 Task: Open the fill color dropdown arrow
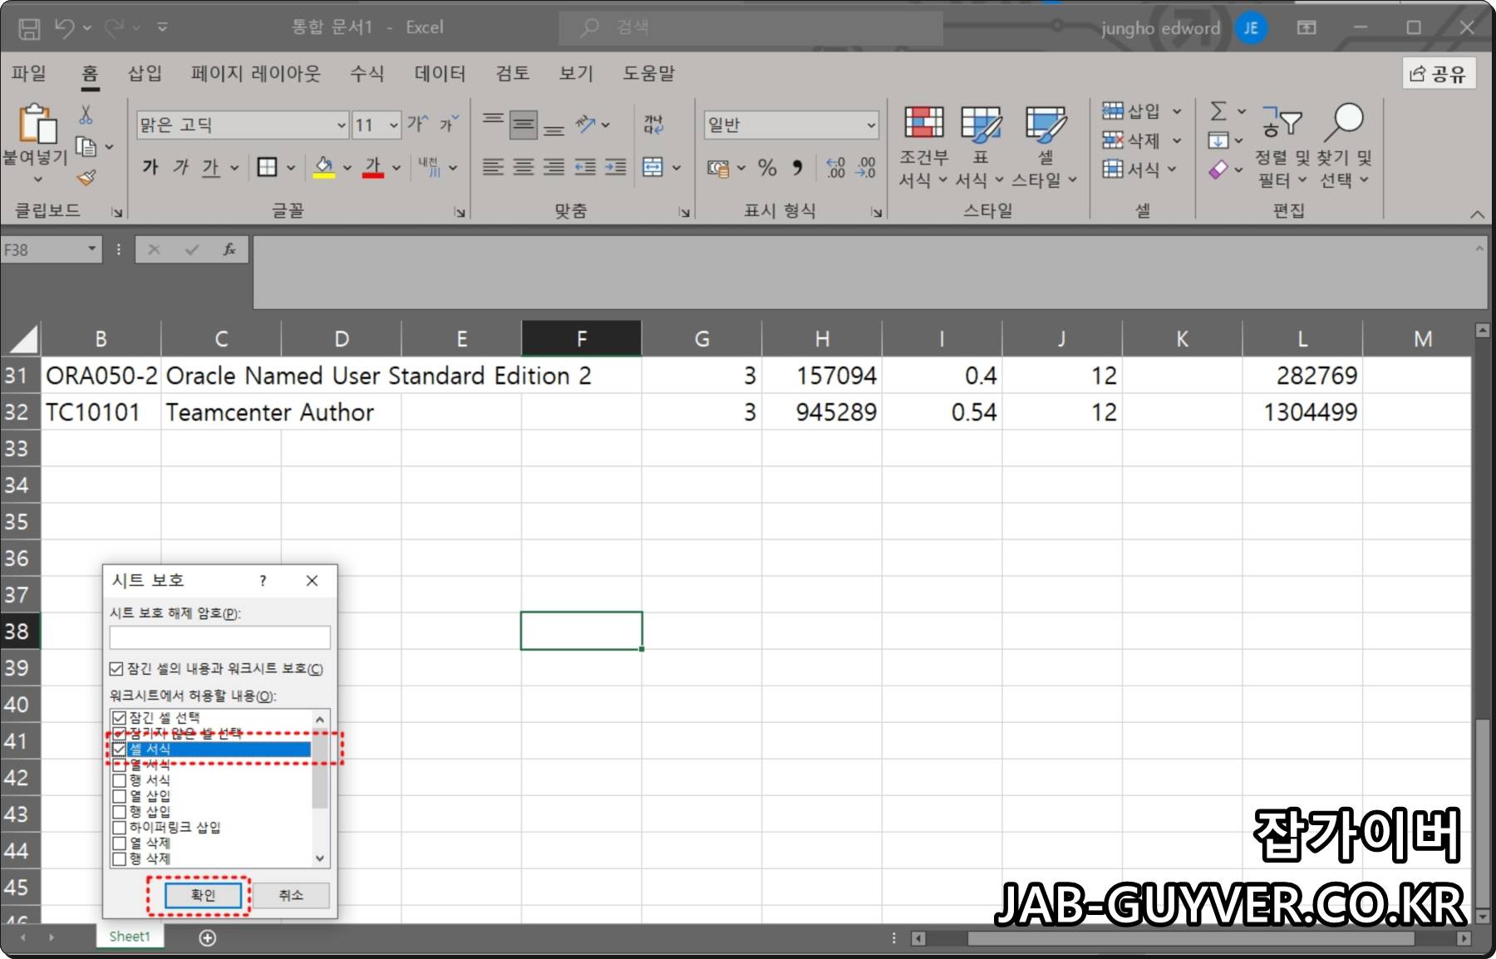[347, 168]
